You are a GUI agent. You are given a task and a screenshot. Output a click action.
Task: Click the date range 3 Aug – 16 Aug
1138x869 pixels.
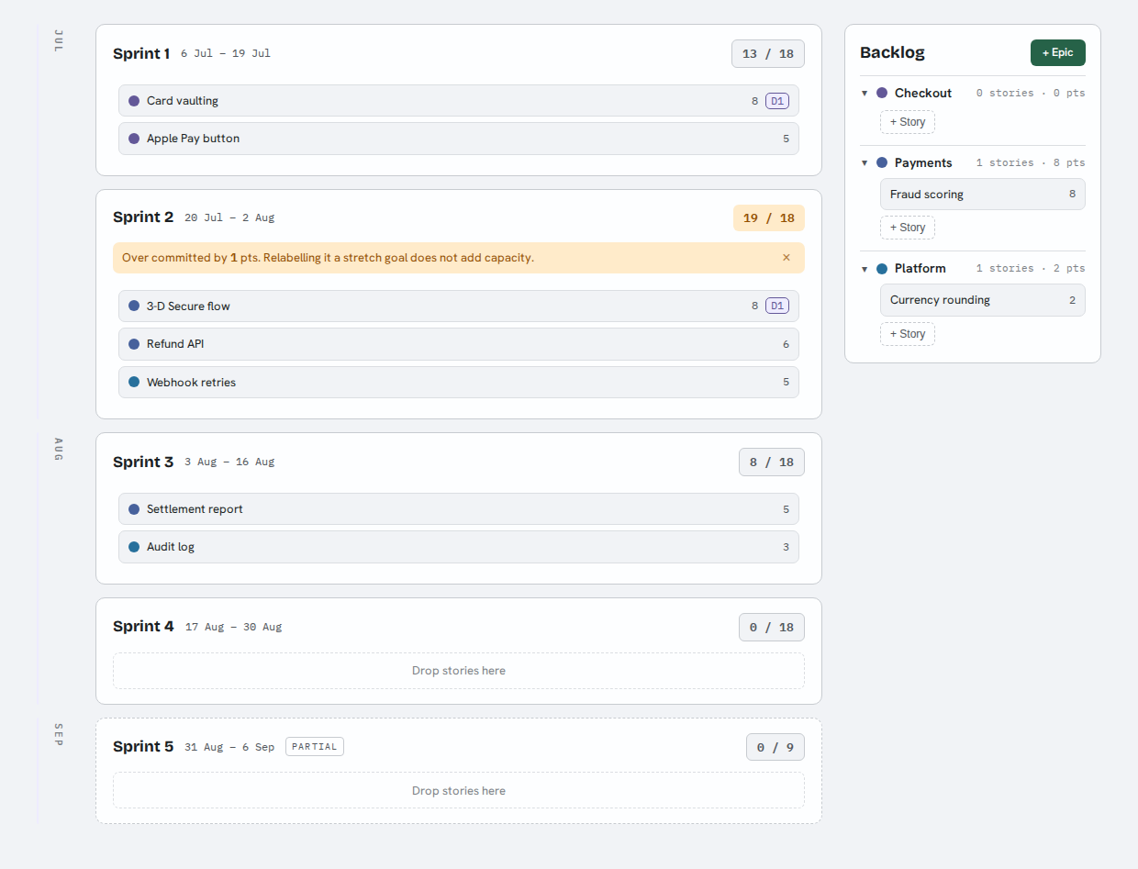pos(229,462)
